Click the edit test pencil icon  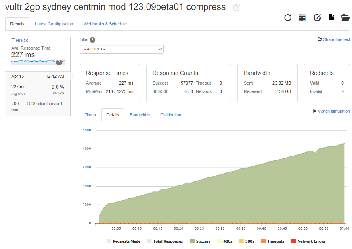click(x=317, y=17)
